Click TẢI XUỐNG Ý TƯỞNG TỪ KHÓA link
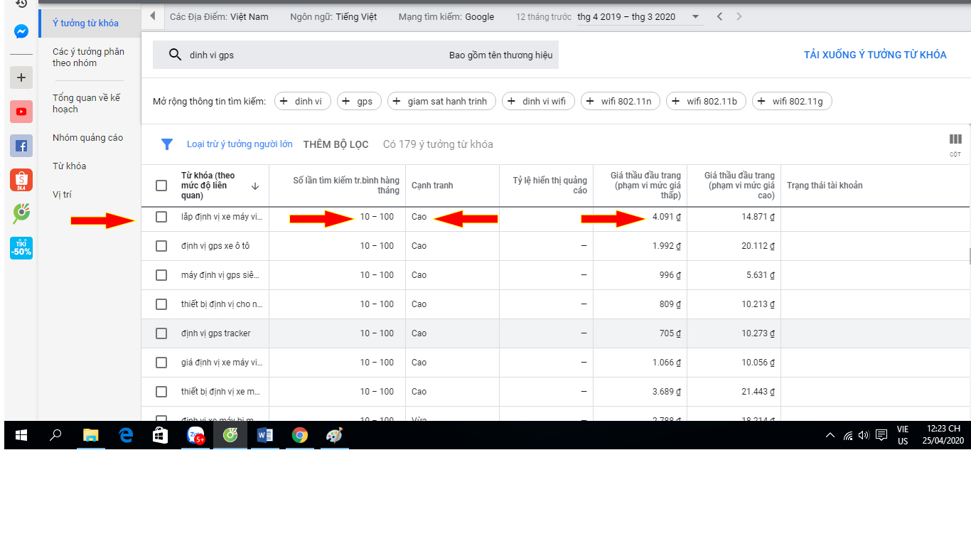 tap(874, 55)
